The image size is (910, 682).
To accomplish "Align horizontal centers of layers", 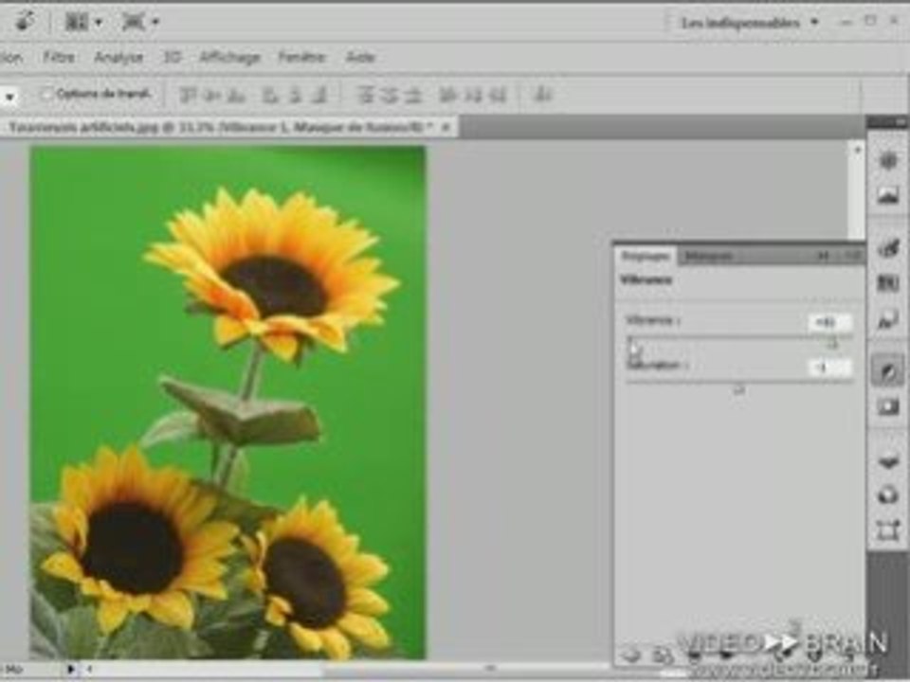I will (x=295, y=94).
